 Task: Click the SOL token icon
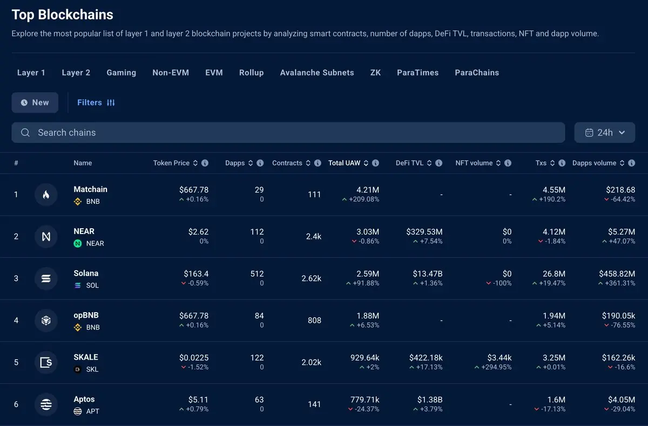click(78, 285)
